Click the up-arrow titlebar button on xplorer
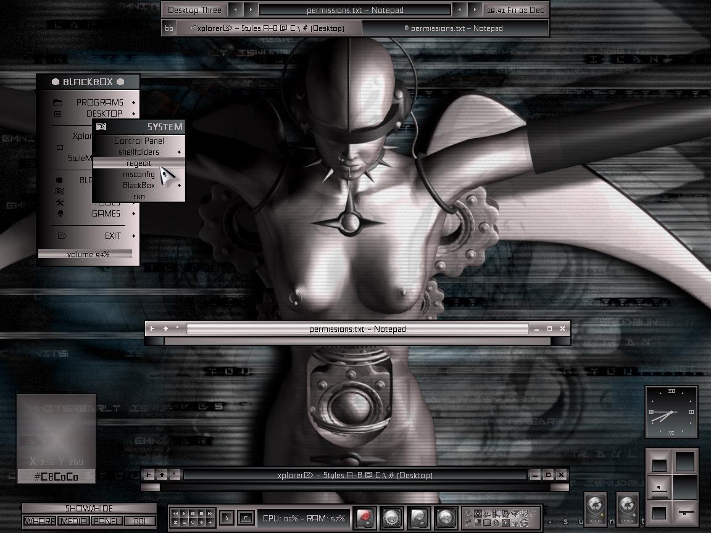The width and height of the screenshot is (711, 533). pyautogui.click(x=162, y=475)
